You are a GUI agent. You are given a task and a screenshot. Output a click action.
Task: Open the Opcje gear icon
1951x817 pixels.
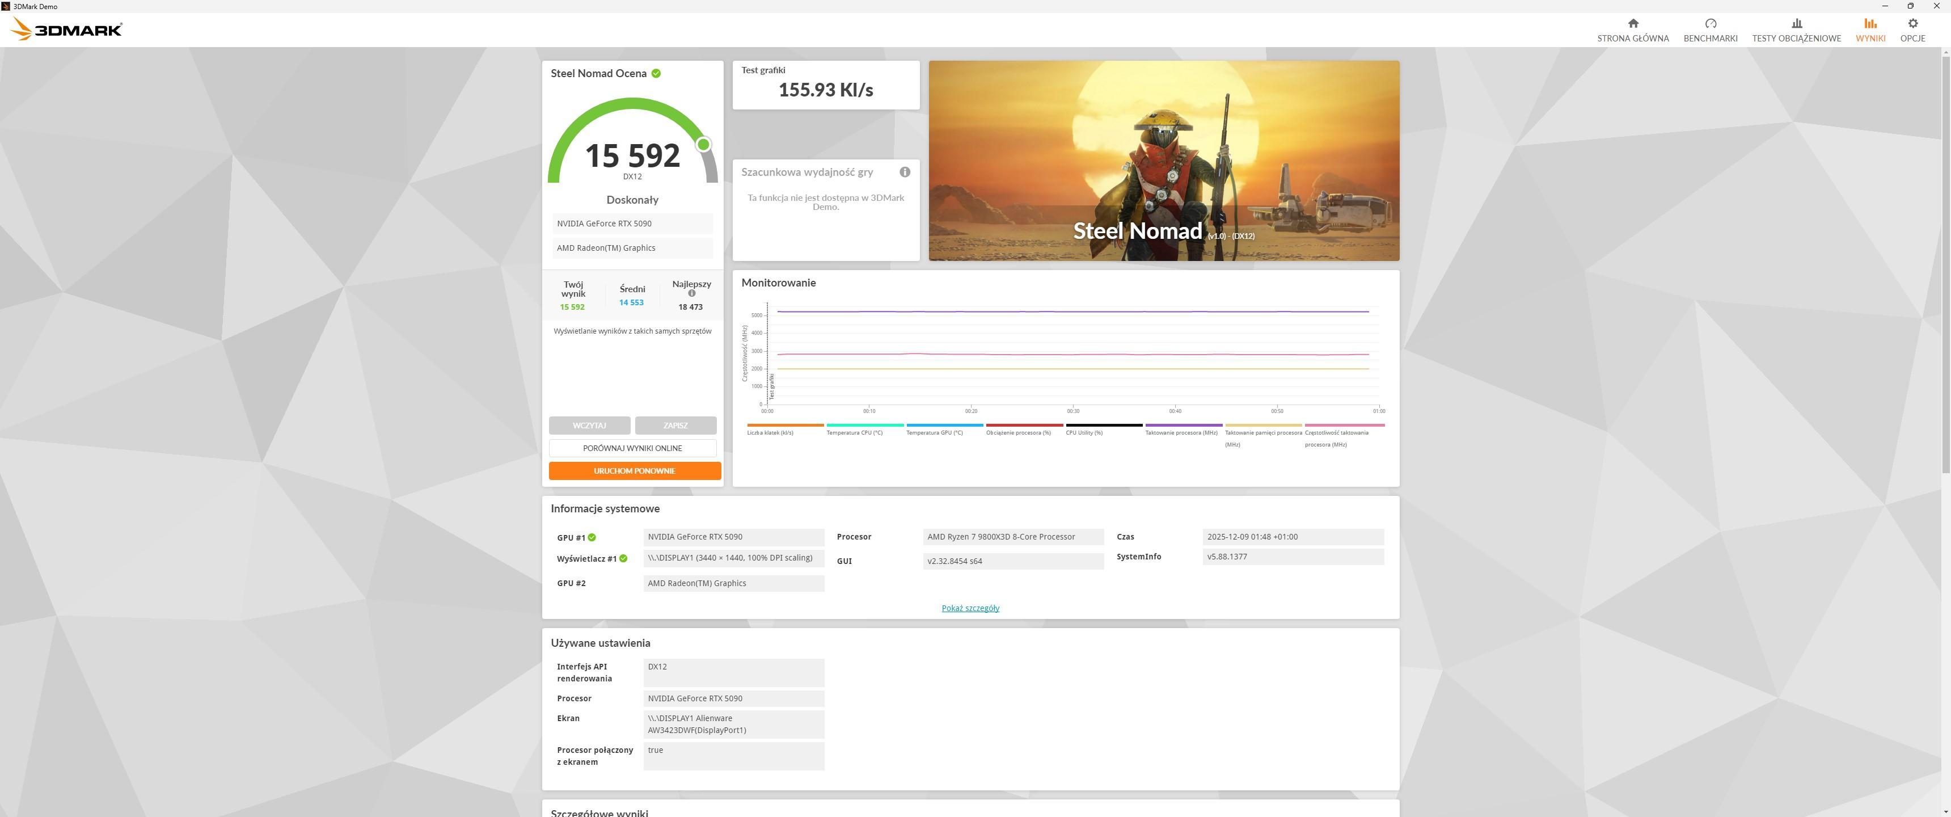1912,23
